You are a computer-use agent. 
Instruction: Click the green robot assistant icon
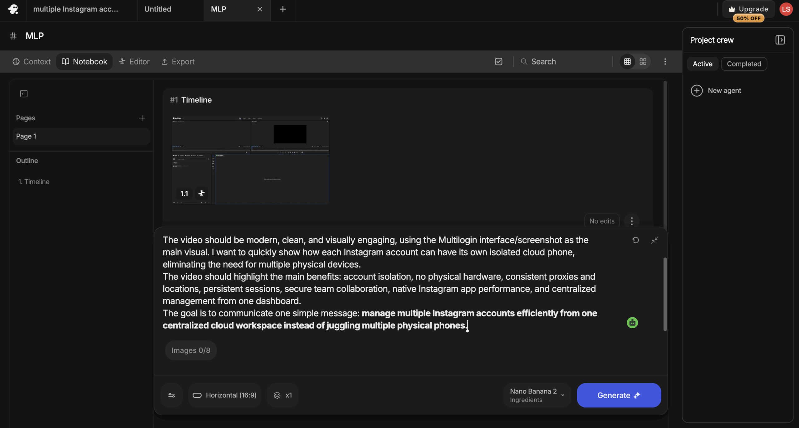(632, 323)
